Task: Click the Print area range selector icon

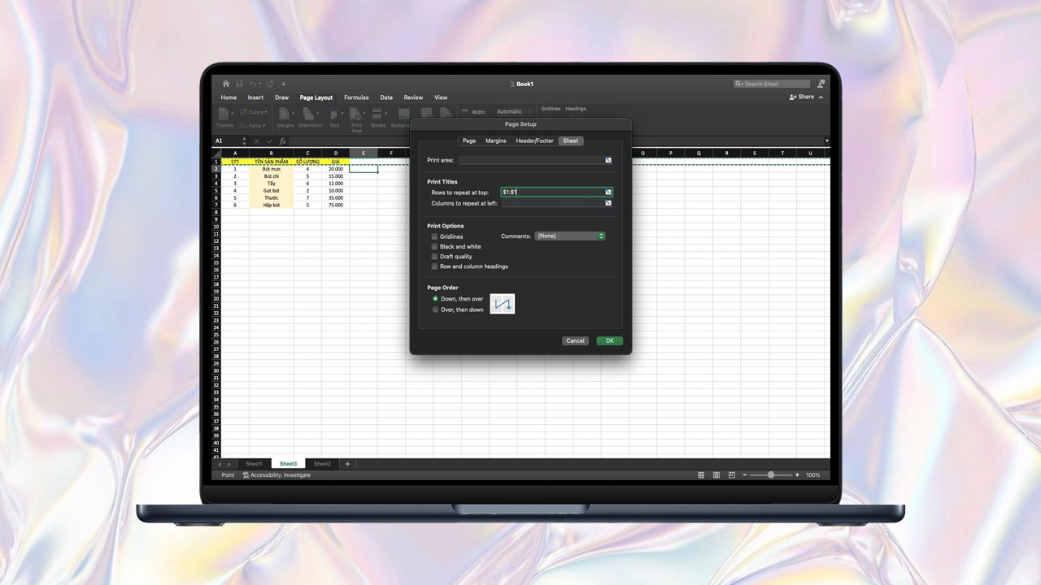Action: pos(608,160)
